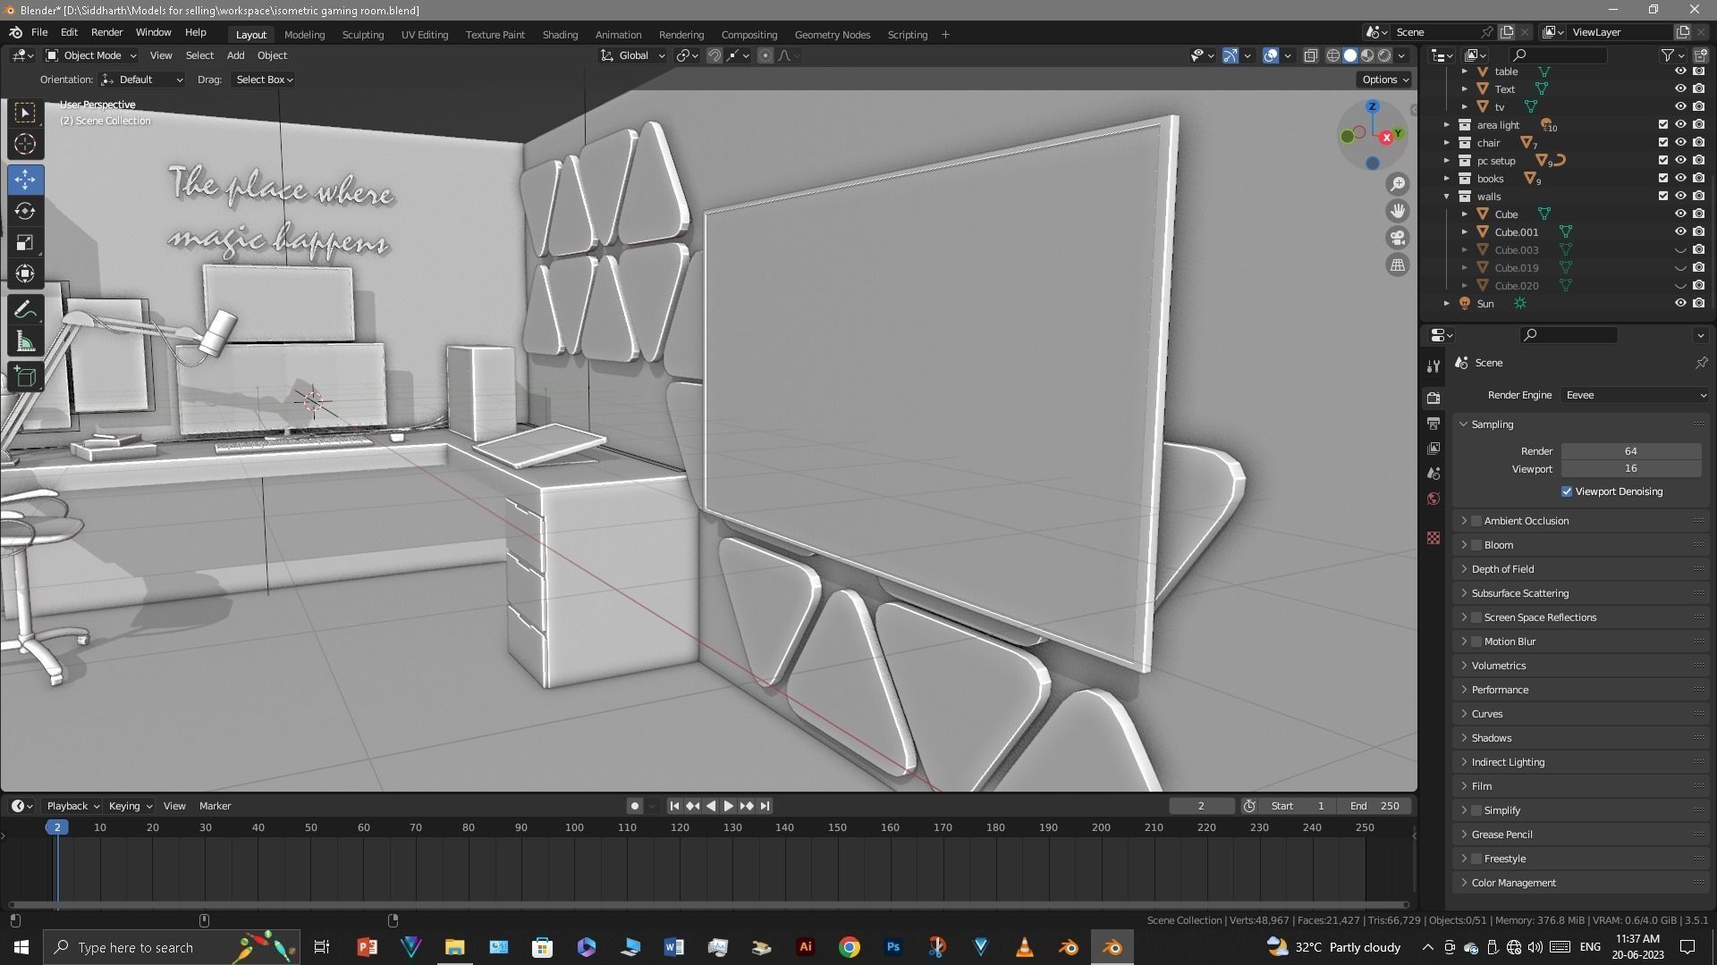Hide the Sun light in viewport
Image resolution: width=1717 pixels, height=965 pixels.
[1680, 304]
